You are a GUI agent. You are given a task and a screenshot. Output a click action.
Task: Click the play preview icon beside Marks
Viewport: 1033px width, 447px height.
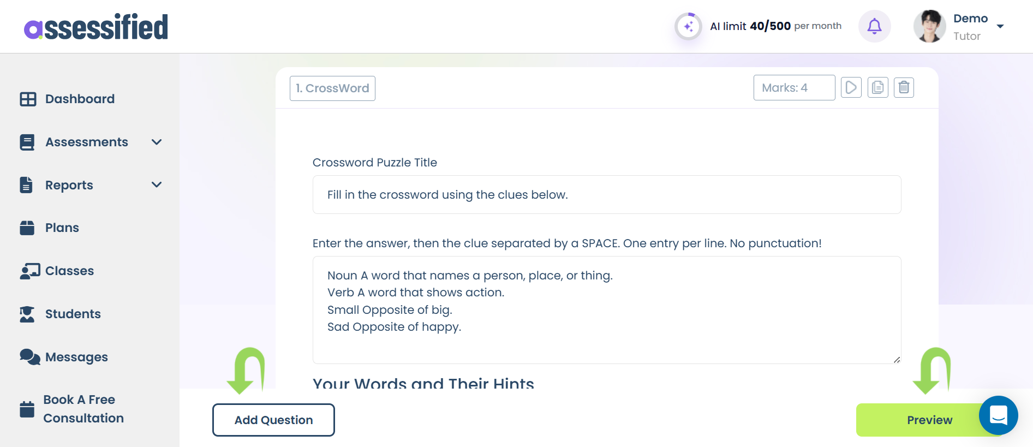tap(851, 87)
